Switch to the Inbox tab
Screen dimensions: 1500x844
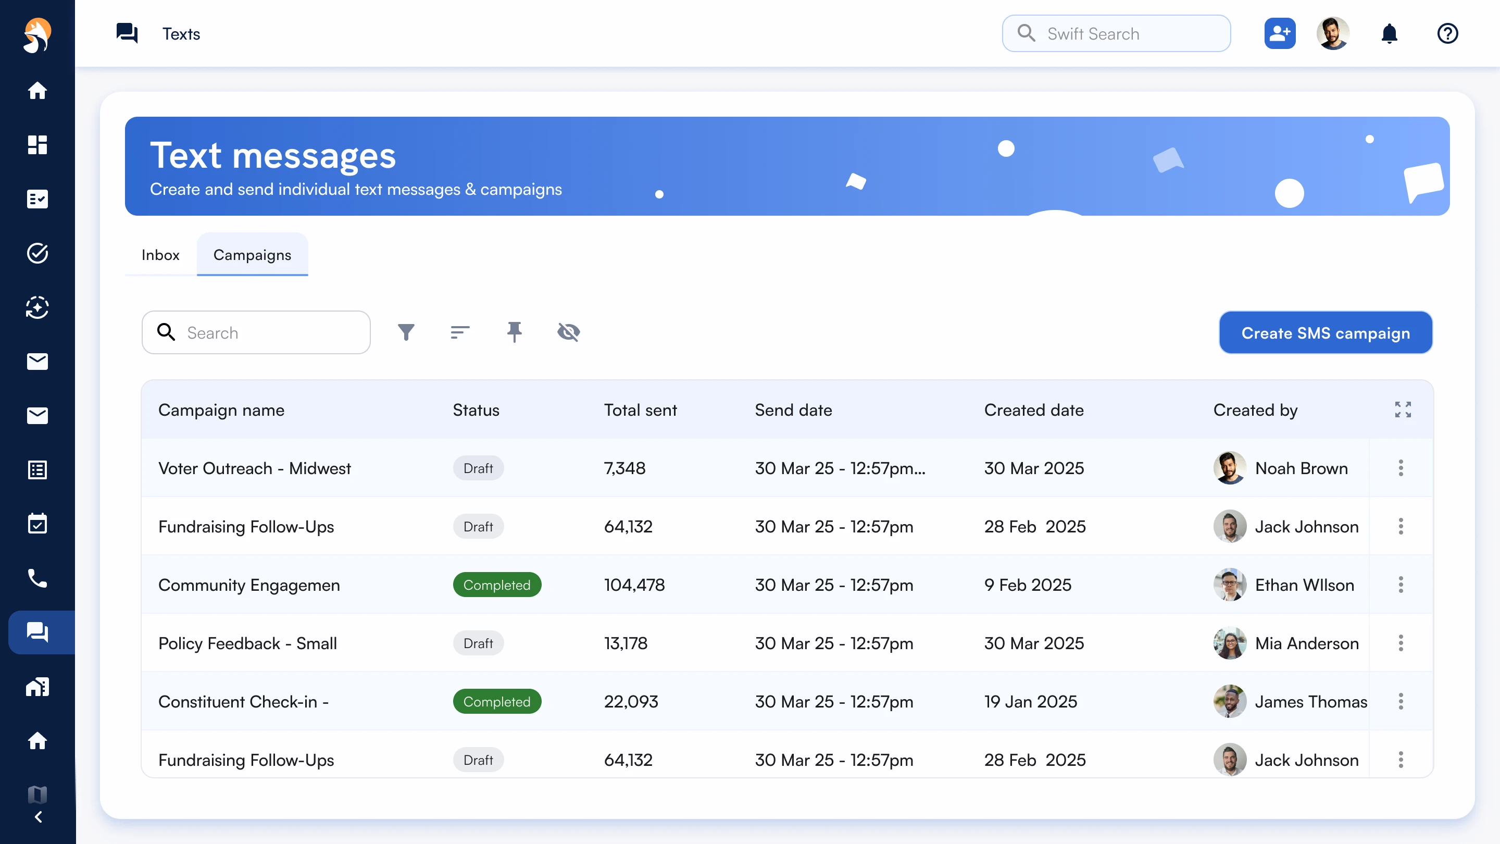click(160, 255)
